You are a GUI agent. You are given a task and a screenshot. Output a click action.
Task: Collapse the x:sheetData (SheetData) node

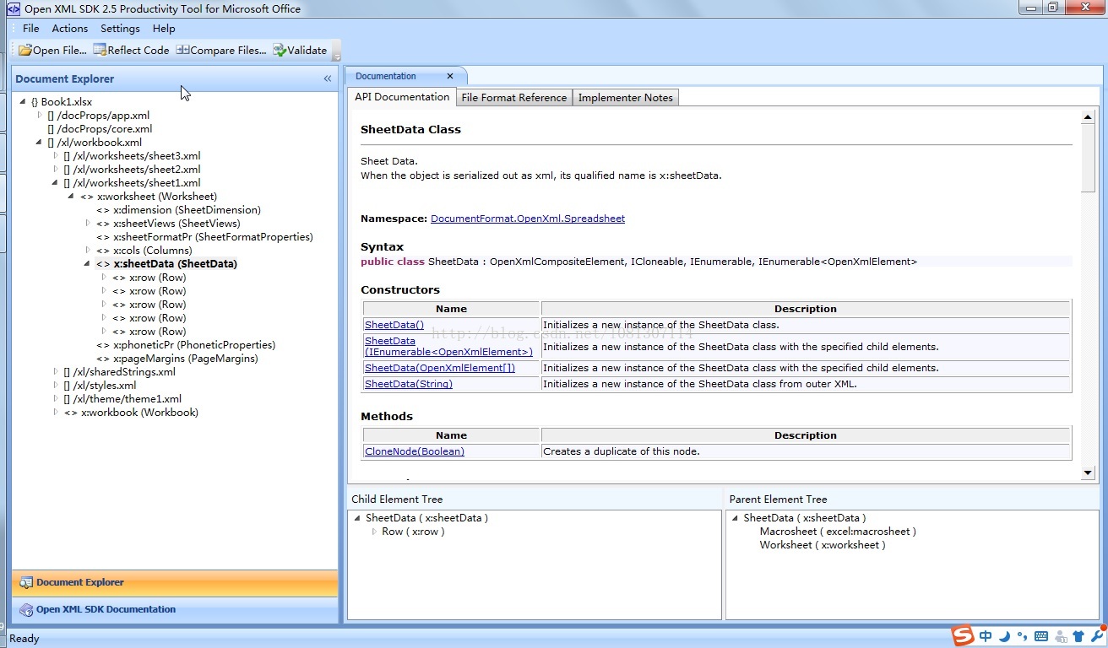(x=88, y=264)
